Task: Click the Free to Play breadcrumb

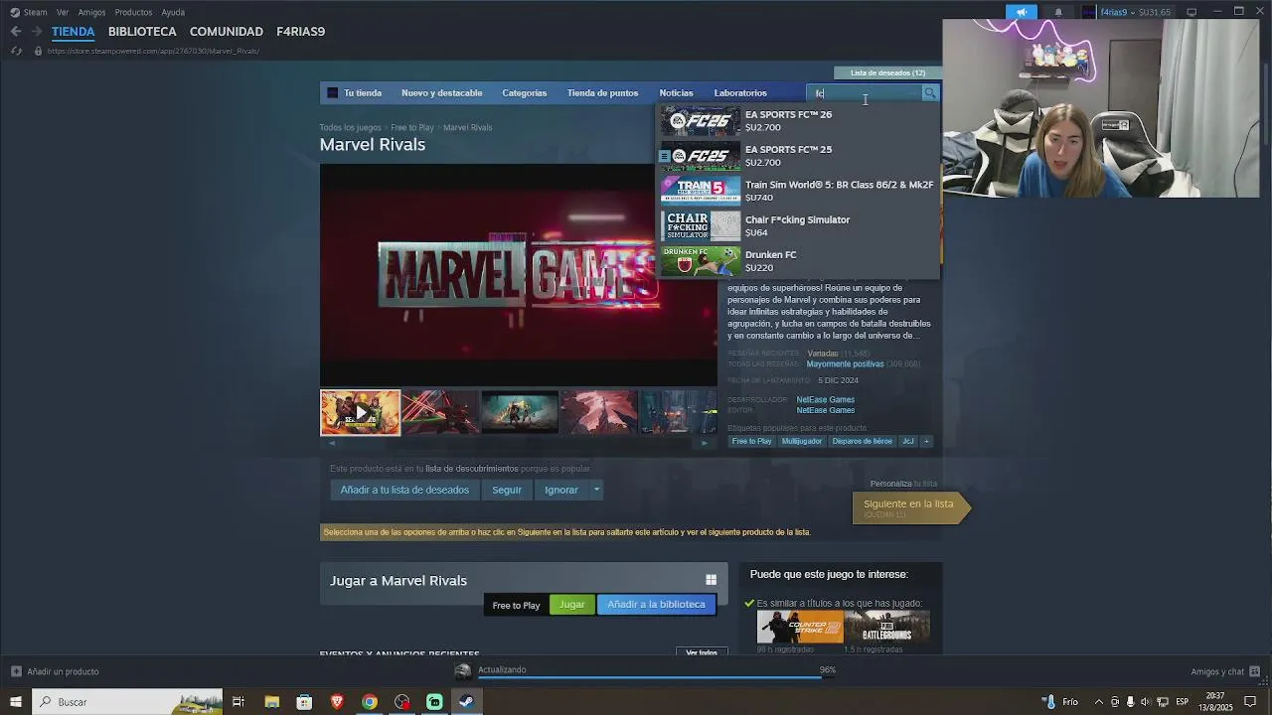Action: click(412, 128)
